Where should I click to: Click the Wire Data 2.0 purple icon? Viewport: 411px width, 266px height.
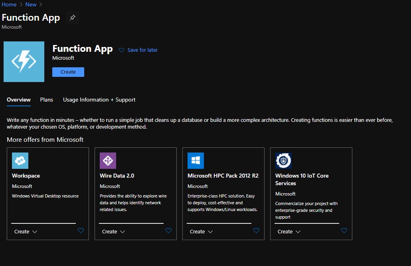pos(108,160)
